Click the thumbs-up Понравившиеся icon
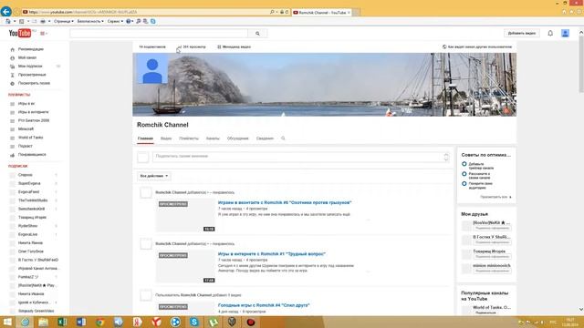This screenshot has width=584, height=328. [12, 155]
